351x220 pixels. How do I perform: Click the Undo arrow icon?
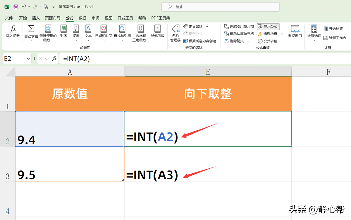tap(24, 6)
